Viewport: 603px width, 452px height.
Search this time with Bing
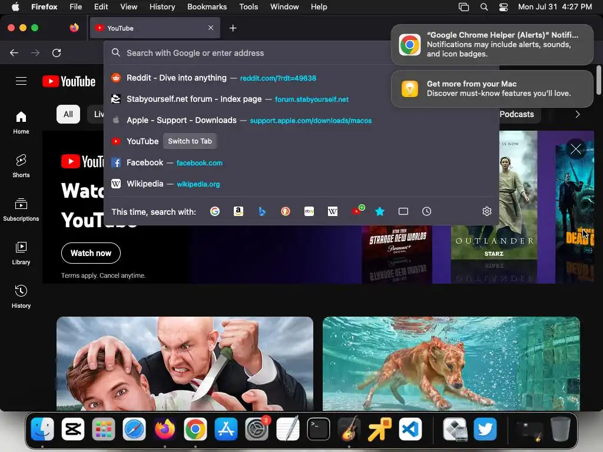point(262,211)
